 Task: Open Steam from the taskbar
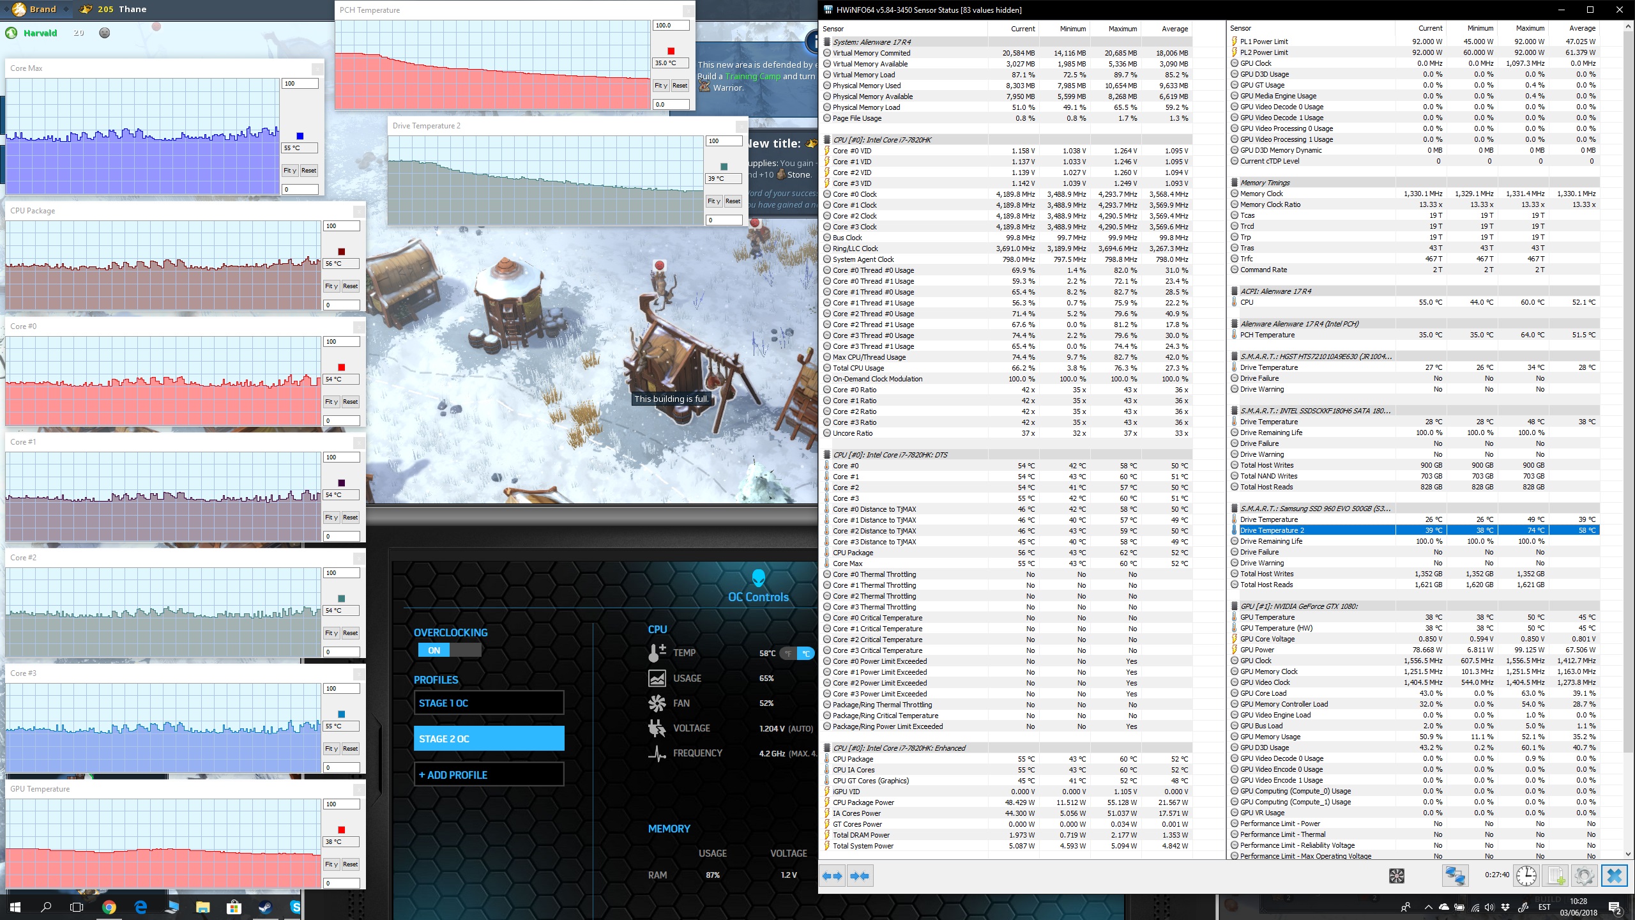pos(265,907)
